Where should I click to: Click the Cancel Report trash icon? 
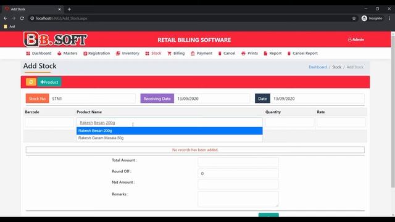pos(289,54)
